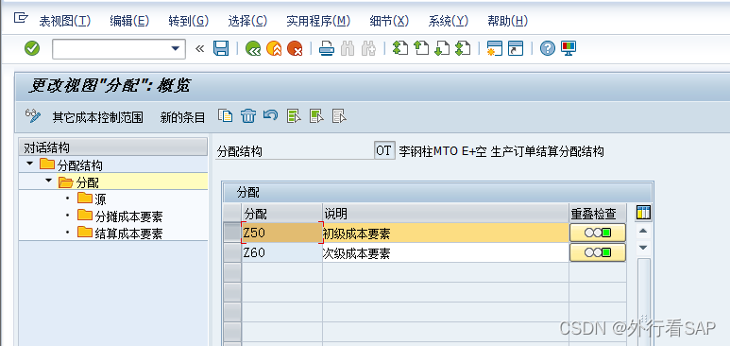Collapse the command field with double chevron
The height and width of the screenshot is (346, 730).
(199, 48)
